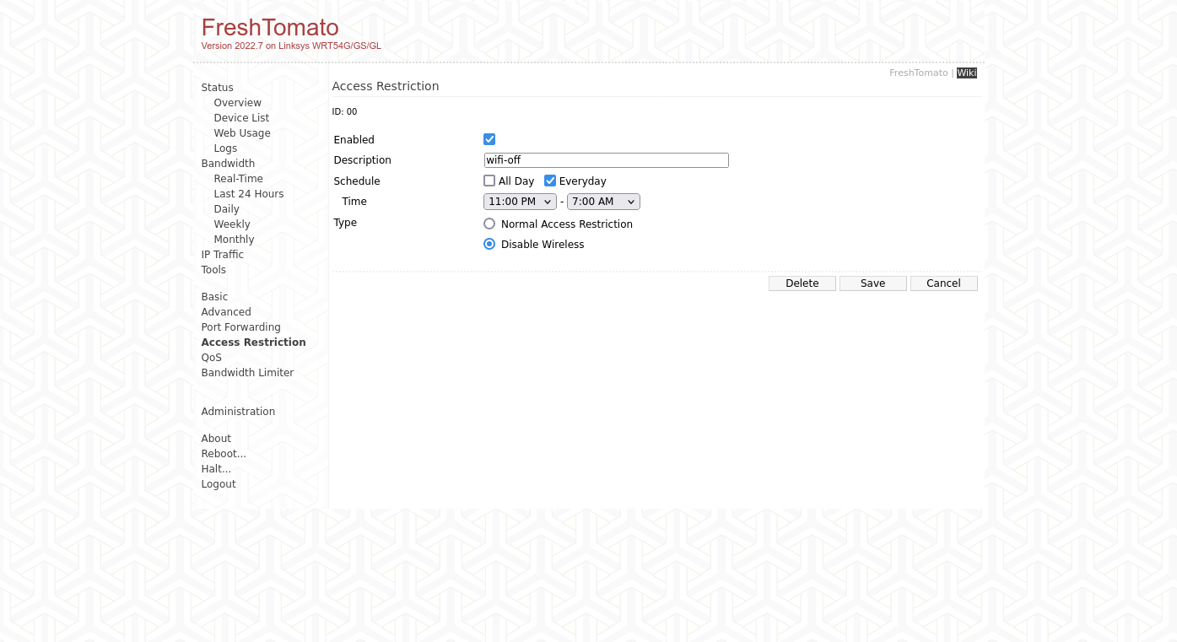Viewport: 1177px width, 642px height.
Task: Open the Administration section
Action: click(x=238, y=412)
